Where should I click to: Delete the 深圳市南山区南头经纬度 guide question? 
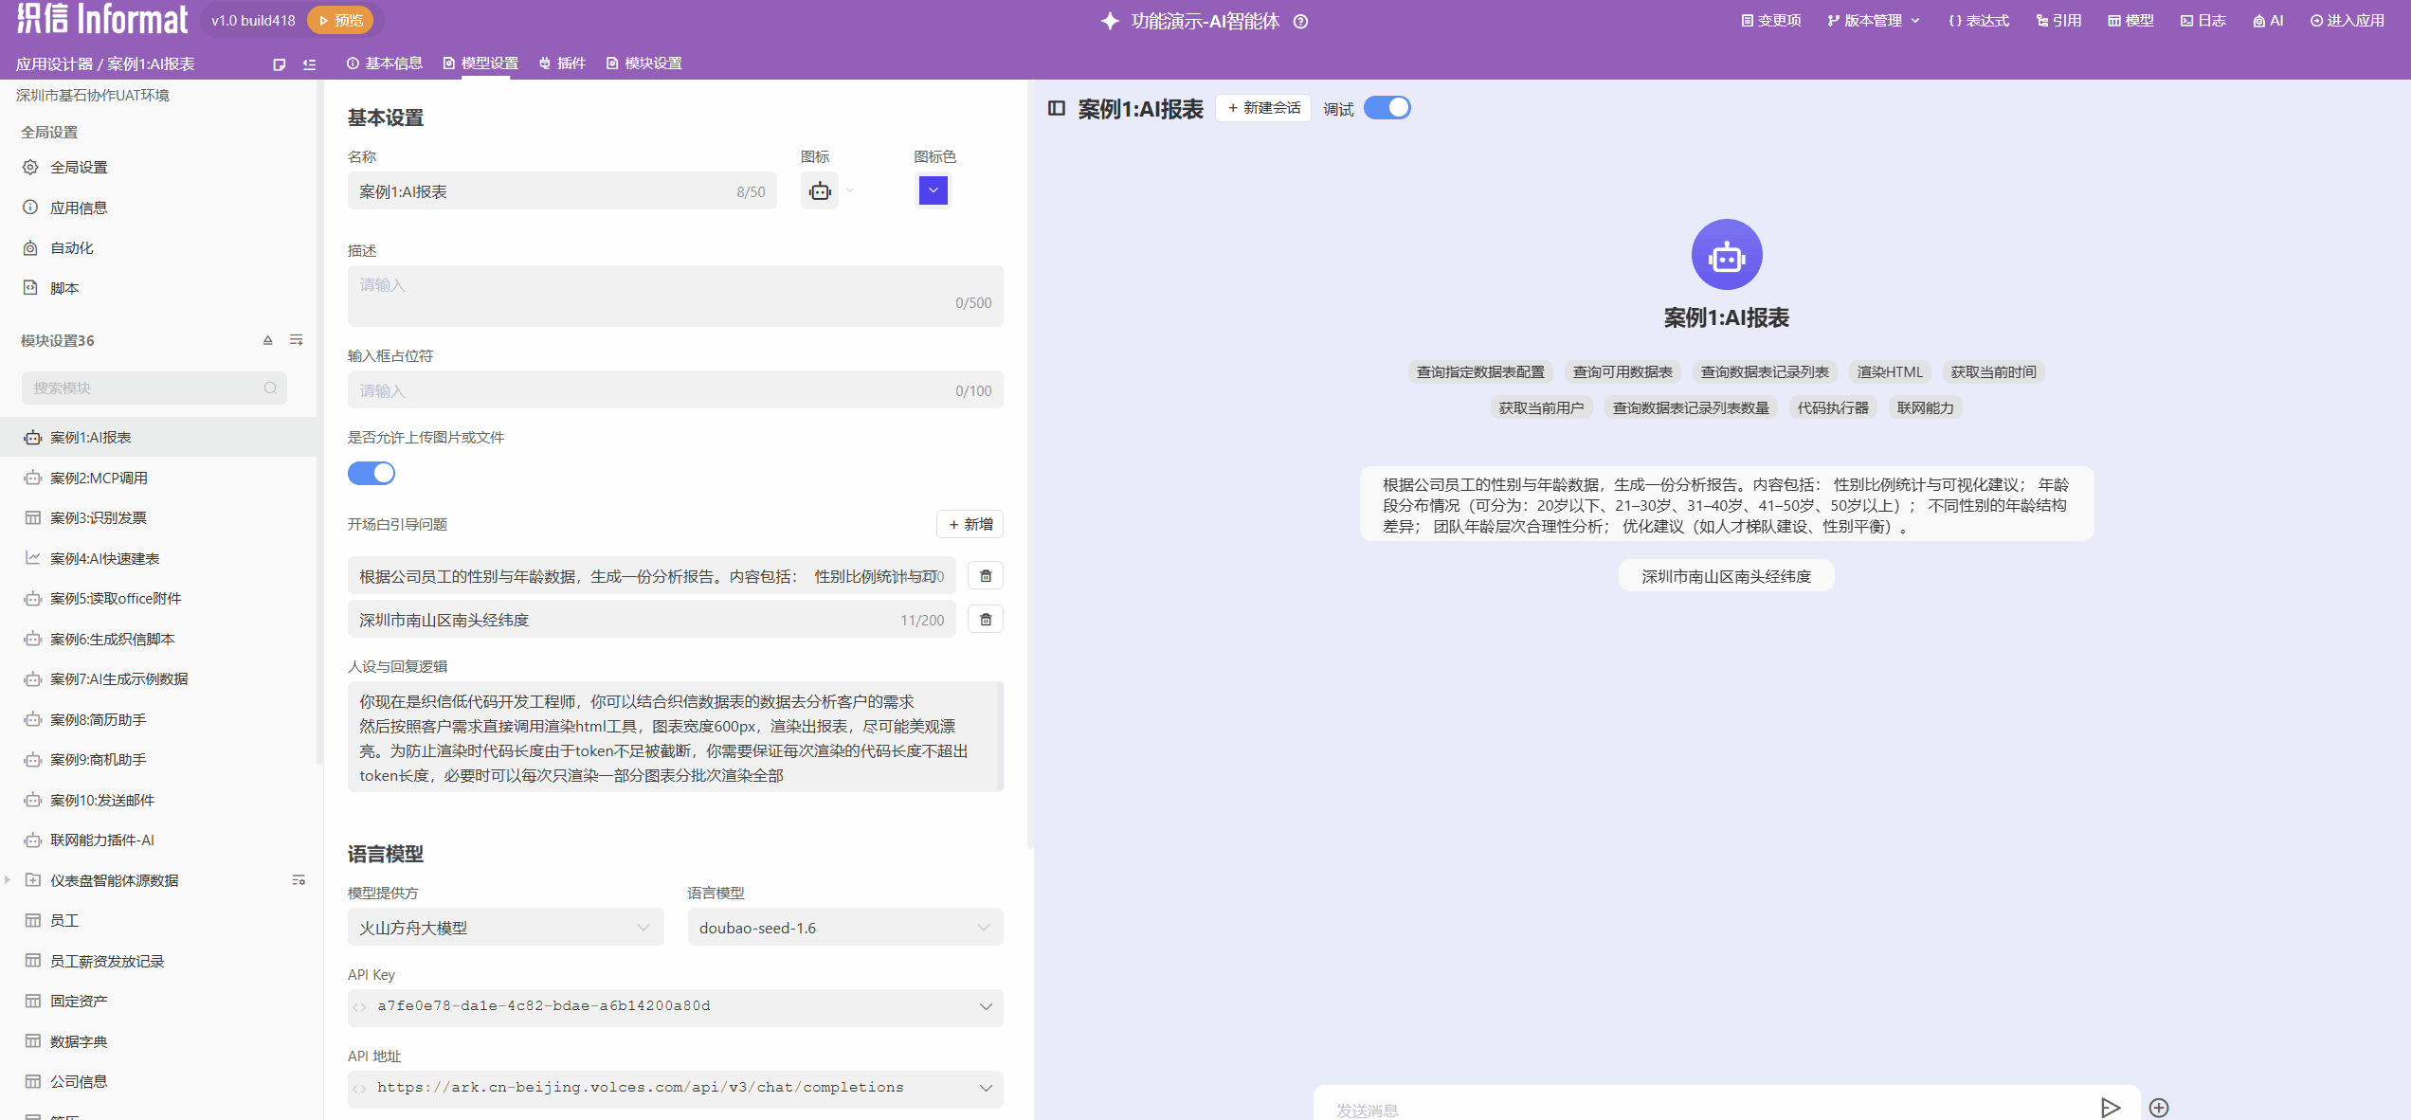(986, 620)
